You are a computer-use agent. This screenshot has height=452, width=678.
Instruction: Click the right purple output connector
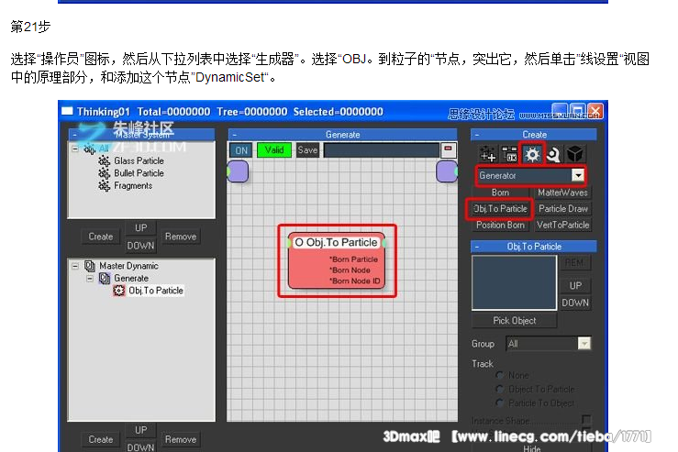[447, 171]
